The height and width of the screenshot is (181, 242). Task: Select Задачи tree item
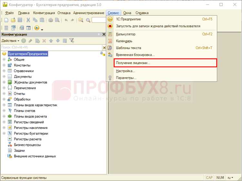[x=19, y=150]
